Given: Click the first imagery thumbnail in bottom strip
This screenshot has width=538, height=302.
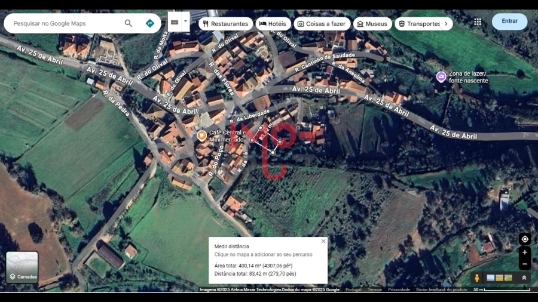Looking at the screenshot, I should coord(491,278).
